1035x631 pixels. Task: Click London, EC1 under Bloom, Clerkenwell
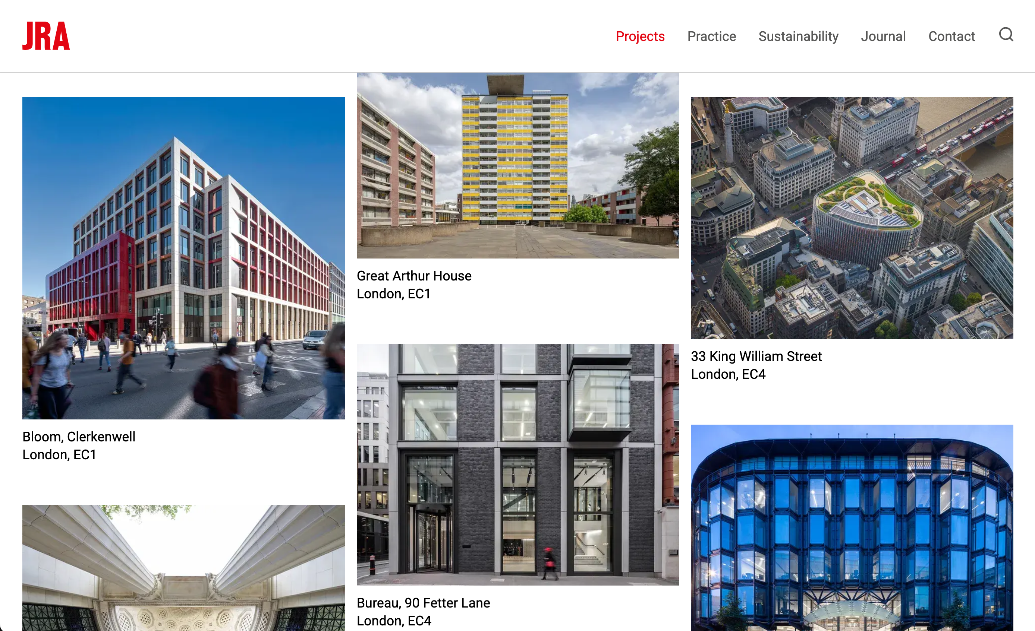point(59,455)
